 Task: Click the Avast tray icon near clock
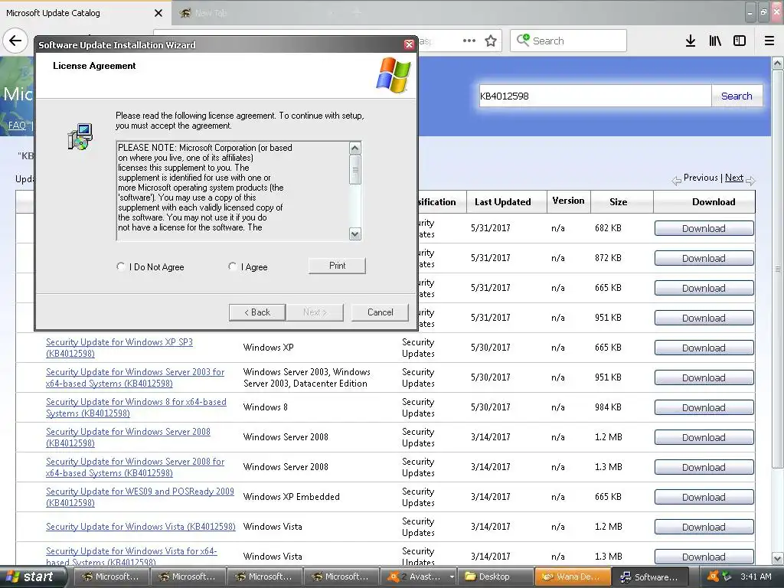tap(713, 577)
